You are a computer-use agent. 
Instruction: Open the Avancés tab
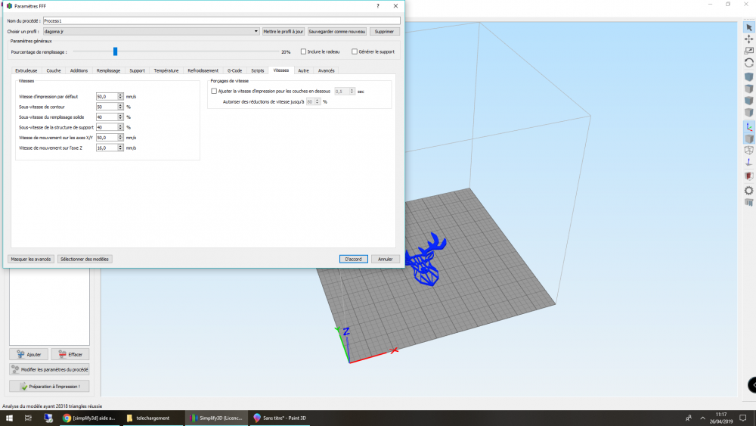coord(327,70)
